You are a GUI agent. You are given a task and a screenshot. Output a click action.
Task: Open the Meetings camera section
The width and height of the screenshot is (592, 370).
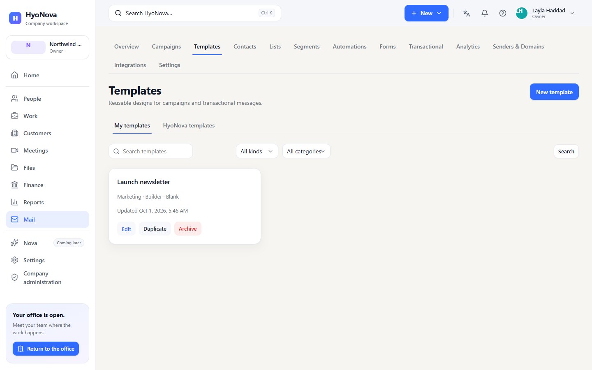pos(47,150)
